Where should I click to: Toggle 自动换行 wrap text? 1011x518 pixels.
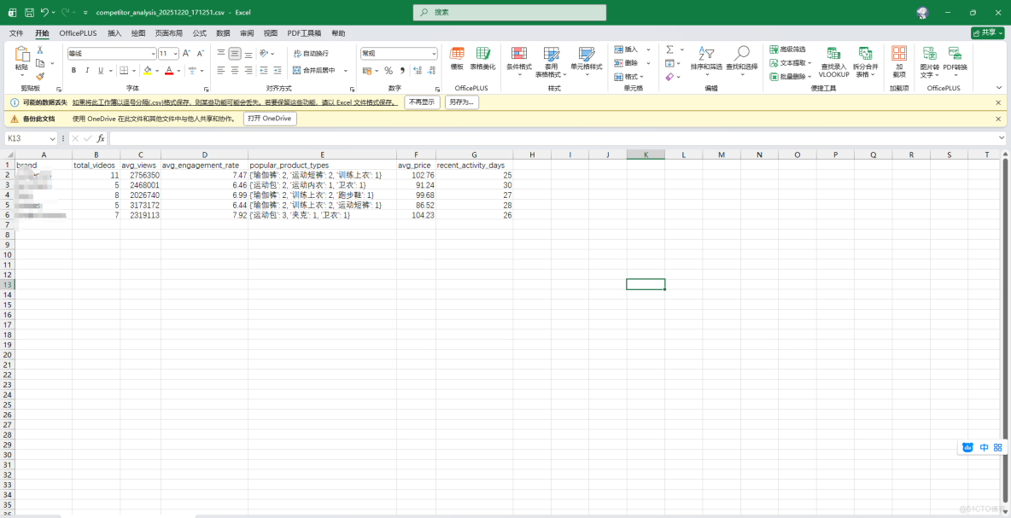[x=310, y=54]
